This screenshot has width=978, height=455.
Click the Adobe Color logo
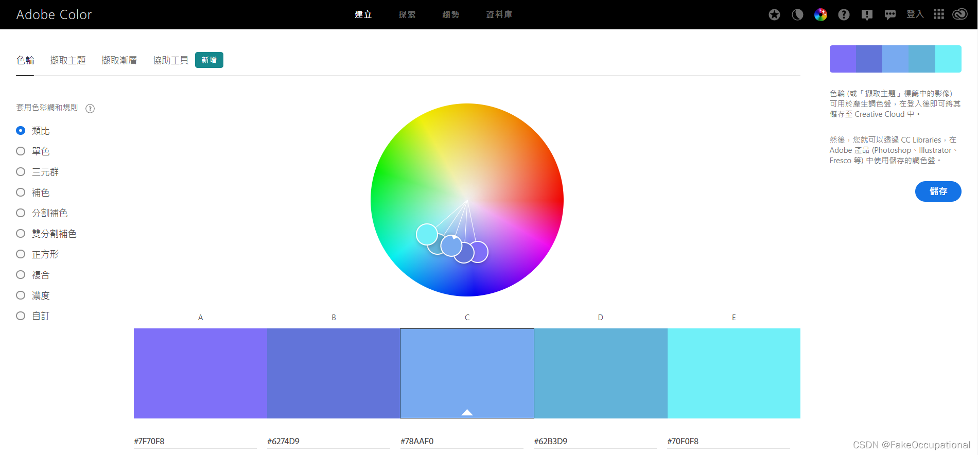click(x=54, y=14)
